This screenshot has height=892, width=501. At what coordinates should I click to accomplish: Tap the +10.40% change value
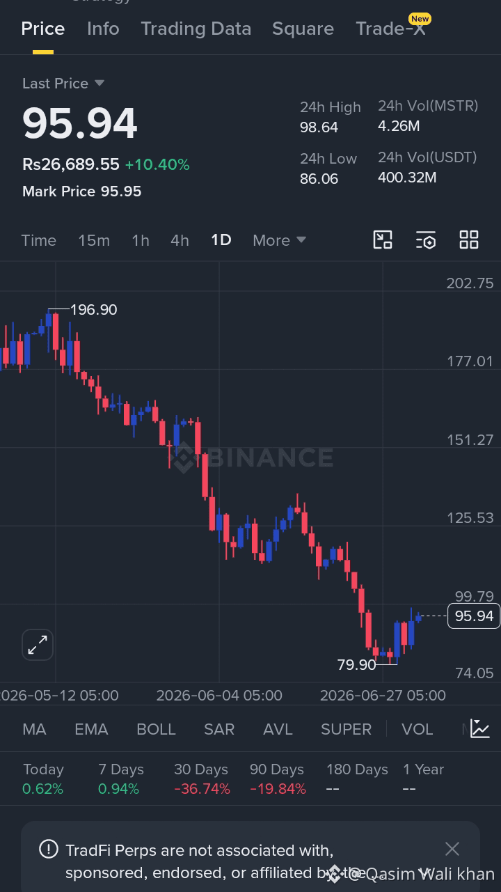[157, 165]
